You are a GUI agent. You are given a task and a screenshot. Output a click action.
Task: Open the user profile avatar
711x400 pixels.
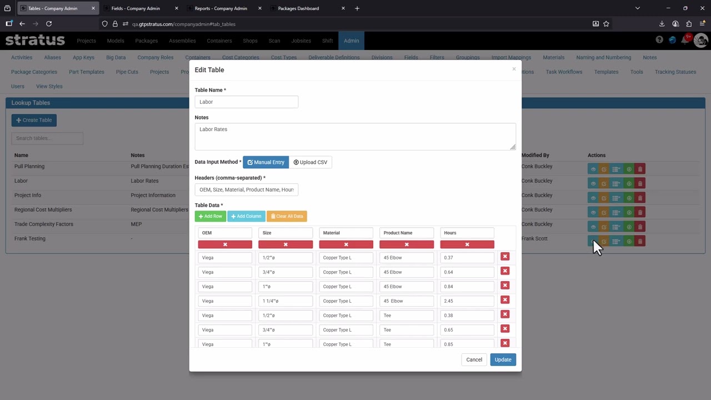click(700, 40)
